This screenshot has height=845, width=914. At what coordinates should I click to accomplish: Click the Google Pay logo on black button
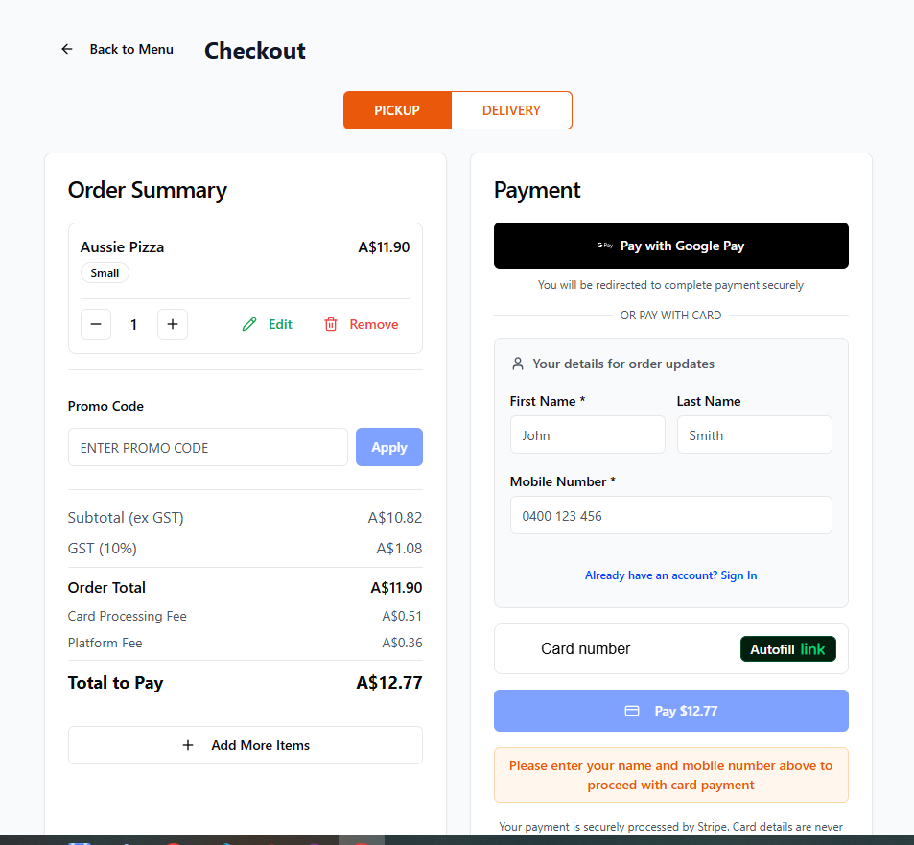(604, 246)
